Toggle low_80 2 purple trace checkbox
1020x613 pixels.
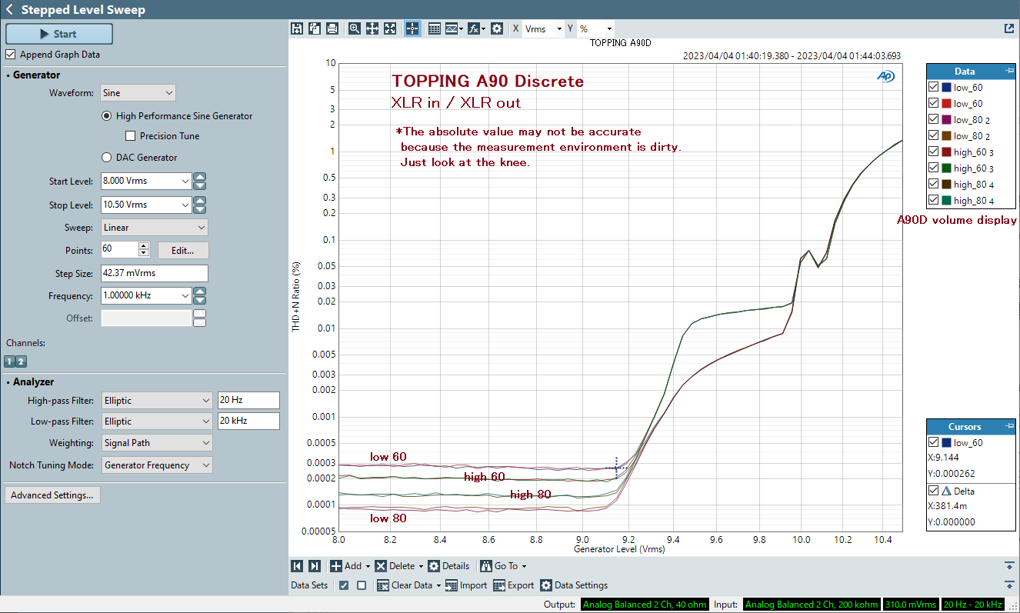pyautogui.click(x=934, y=119)
